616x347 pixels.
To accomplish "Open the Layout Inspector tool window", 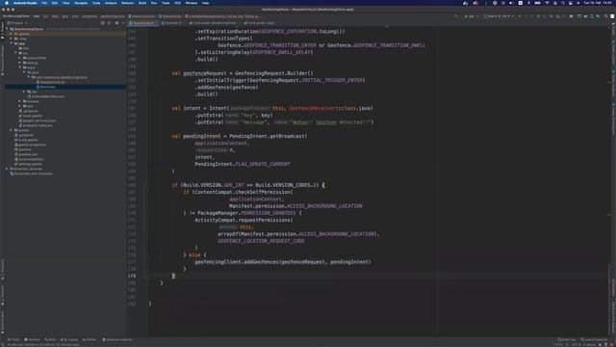I will tap(595, 339).
